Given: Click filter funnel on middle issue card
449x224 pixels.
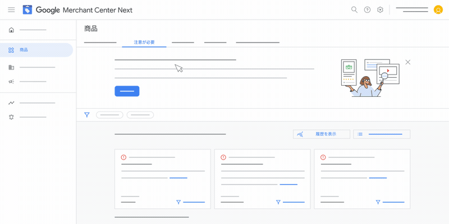Looking at the screenshot, I should pyautogui.click(x=278, y=202).
